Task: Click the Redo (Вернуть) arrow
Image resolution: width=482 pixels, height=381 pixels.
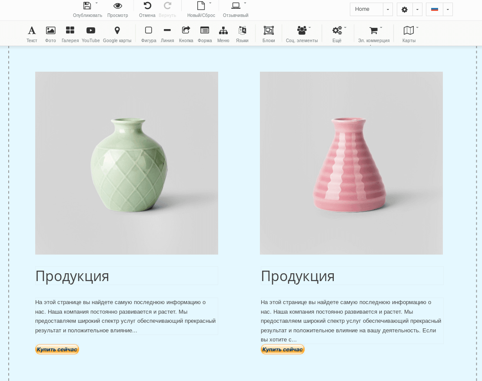Action: [167, 6]
